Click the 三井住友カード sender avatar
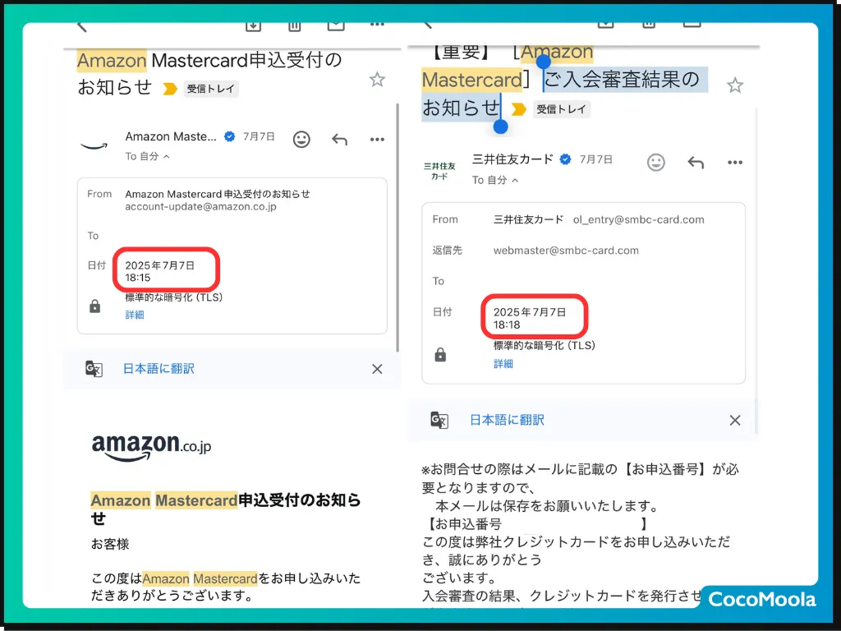The height and width of the screenshot is (631, 841). pos(439,171)
